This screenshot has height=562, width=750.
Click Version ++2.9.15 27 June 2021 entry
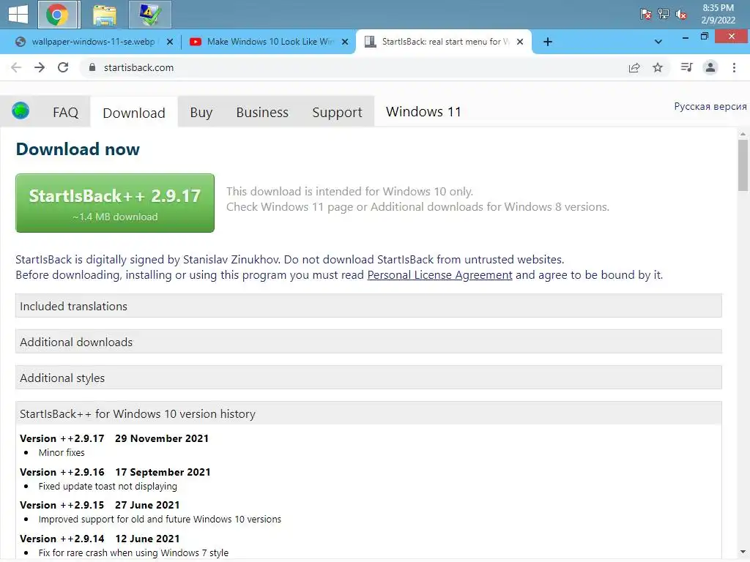[100, 505]
